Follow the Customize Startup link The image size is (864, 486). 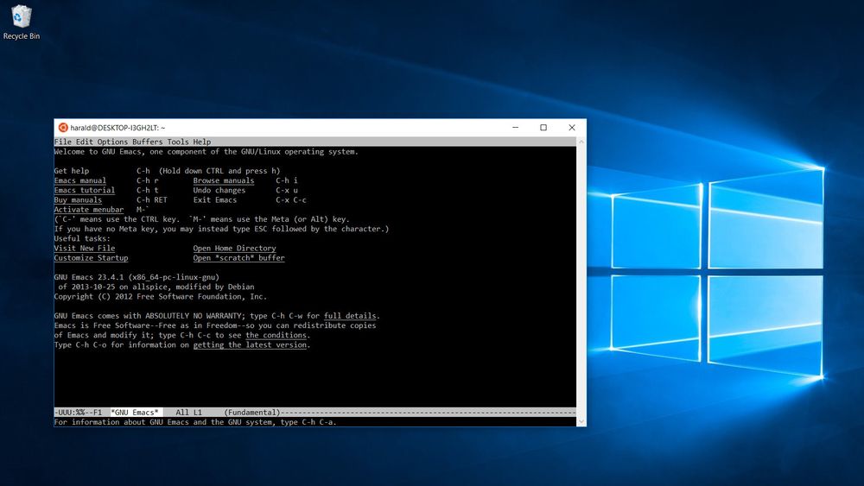[91, 258]
